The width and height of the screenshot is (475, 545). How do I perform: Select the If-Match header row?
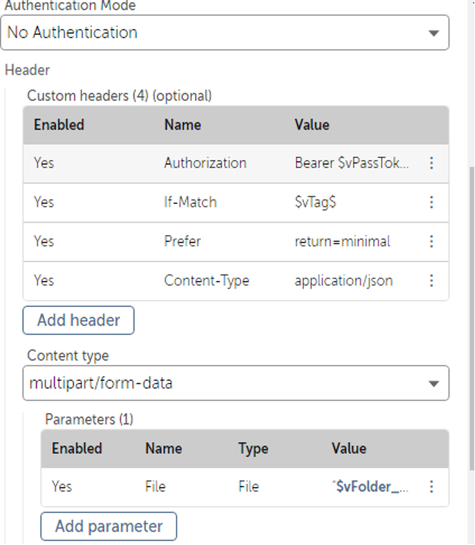pyautogui.click(x=236, y=202)
